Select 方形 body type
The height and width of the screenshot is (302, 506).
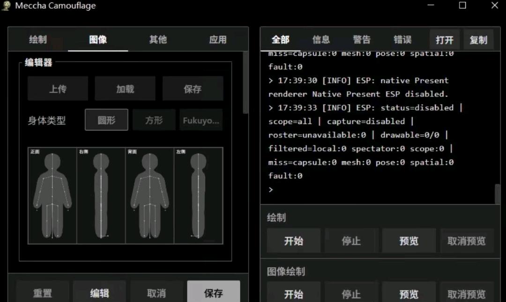pyautogui.click(x=154, y=120)
